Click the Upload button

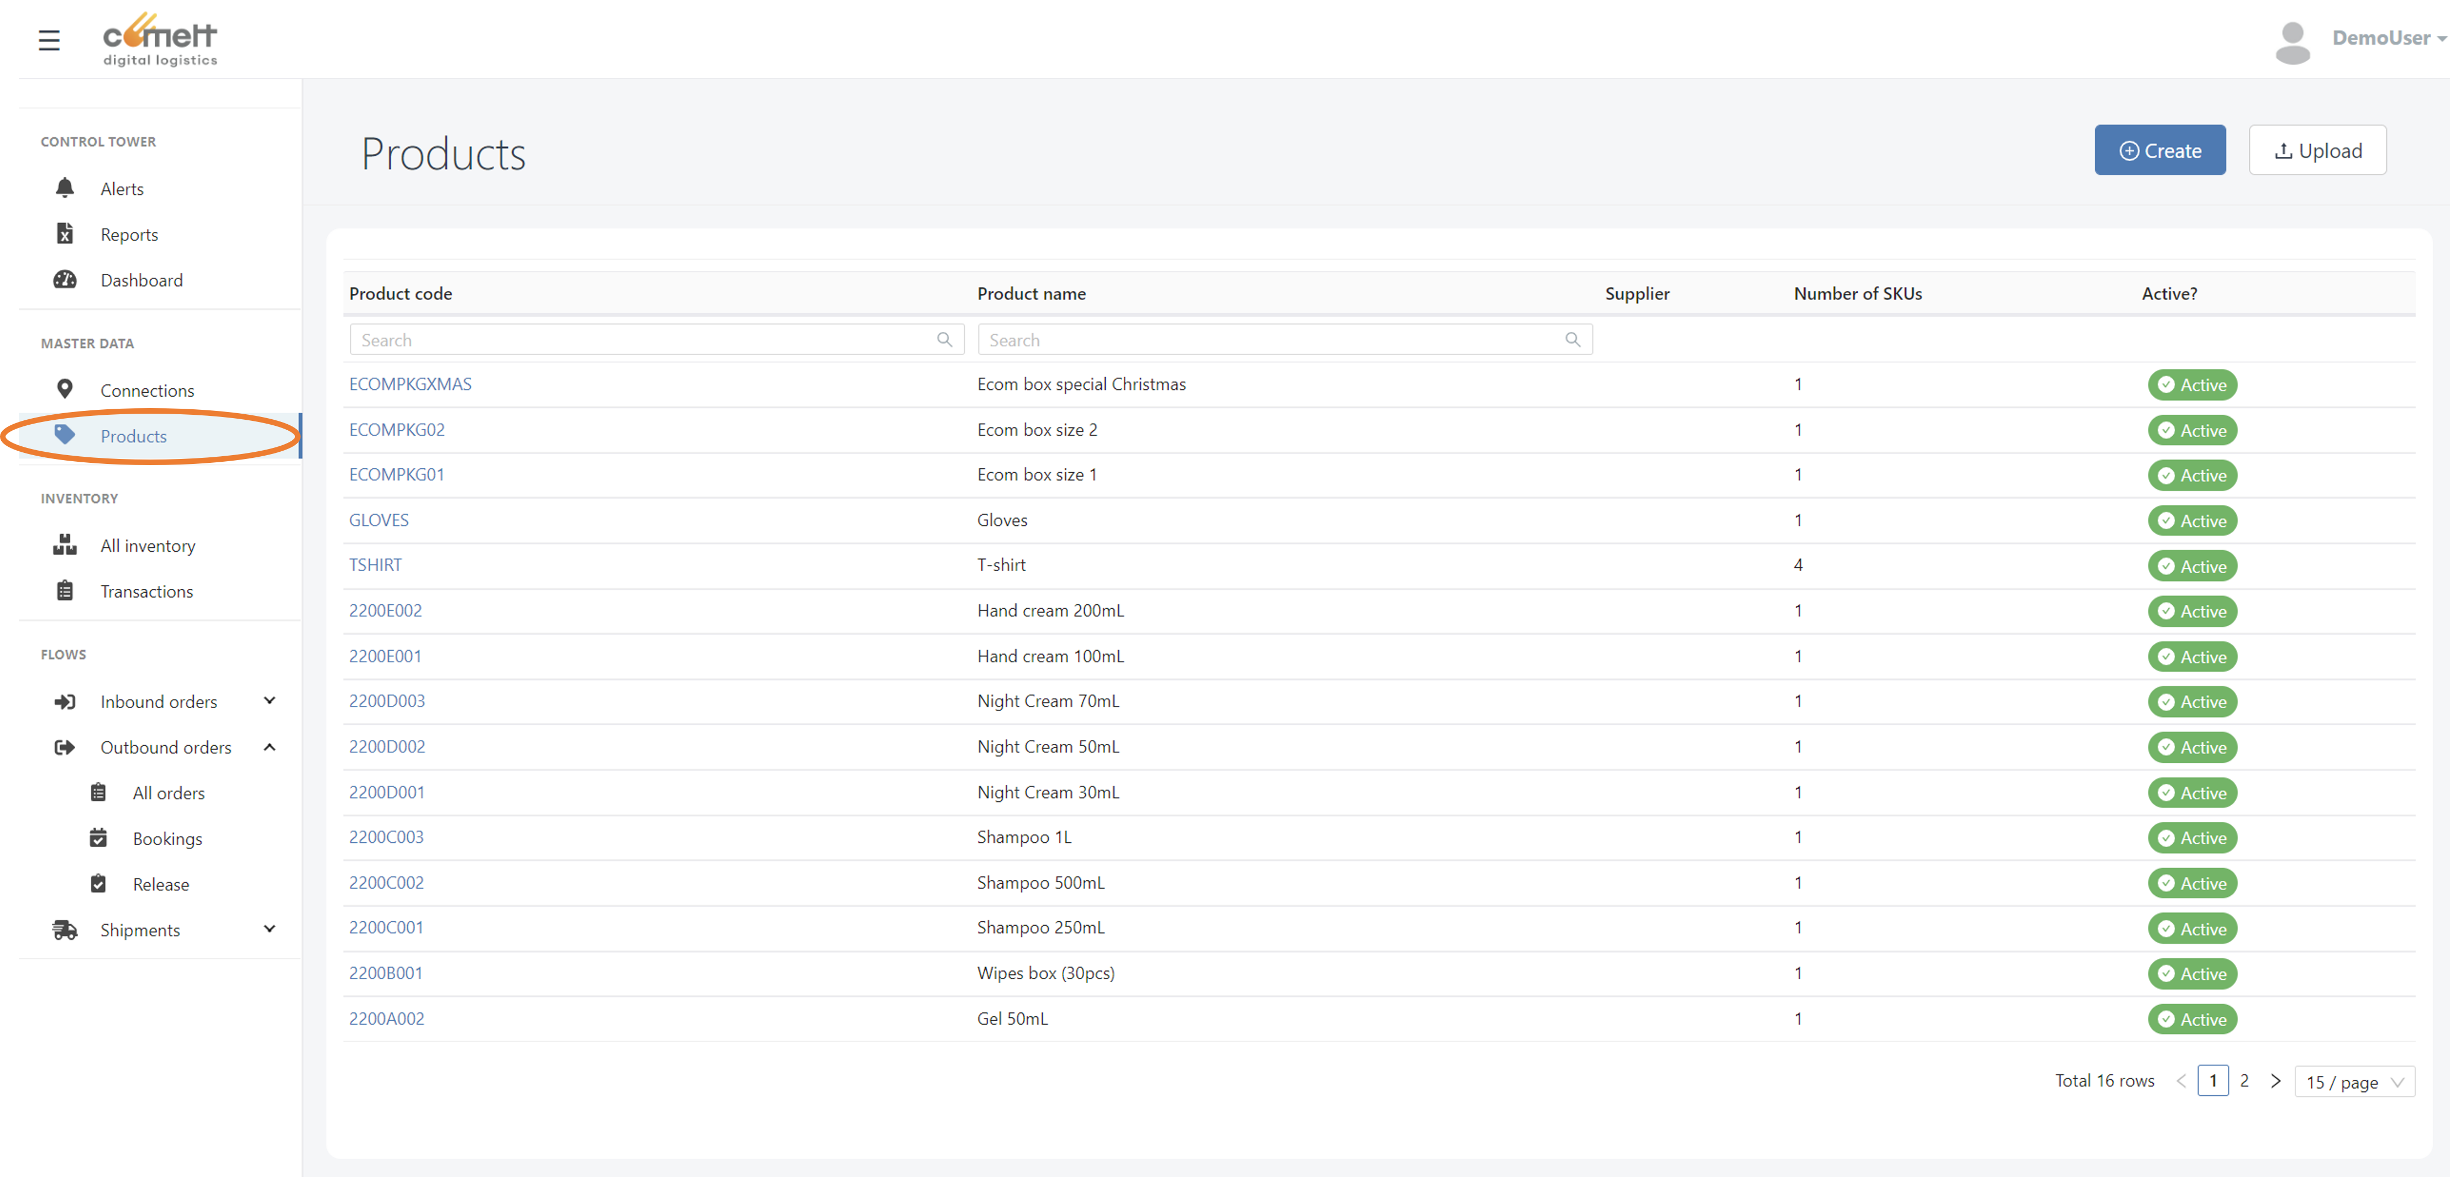point(2317,150)
